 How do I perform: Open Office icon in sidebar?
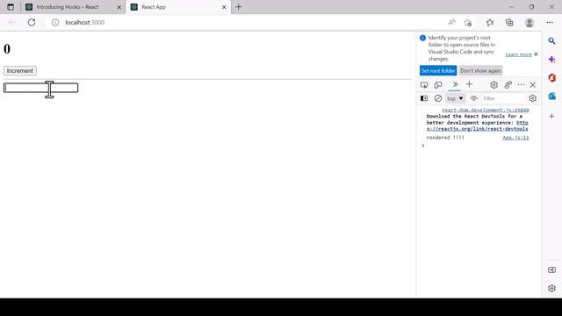(552, 78)
